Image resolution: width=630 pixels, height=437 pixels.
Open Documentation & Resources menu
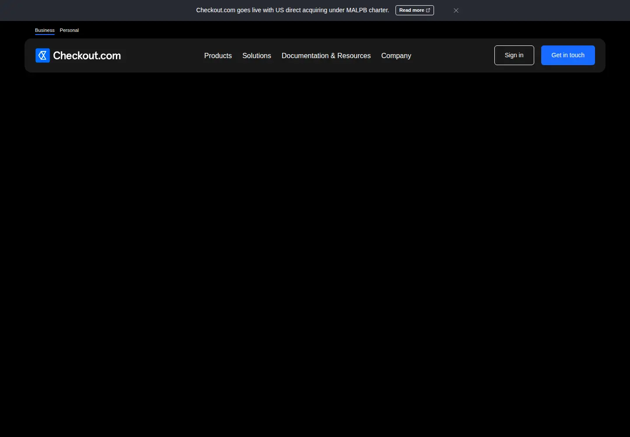(x=326, y=55)
